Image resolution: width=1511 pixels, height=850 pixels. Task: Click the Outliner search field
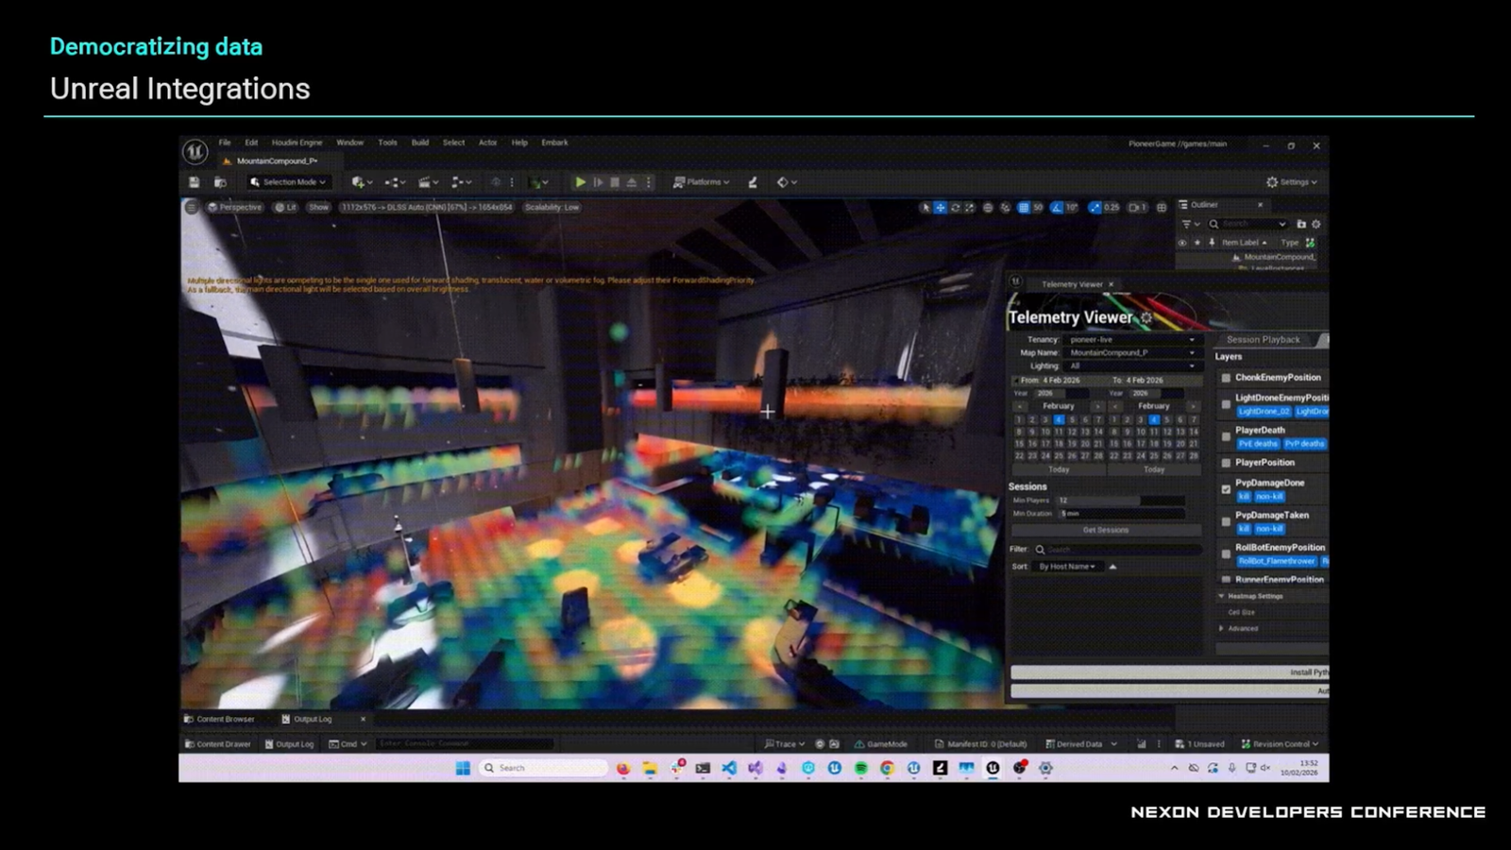tap(1248, 224)
